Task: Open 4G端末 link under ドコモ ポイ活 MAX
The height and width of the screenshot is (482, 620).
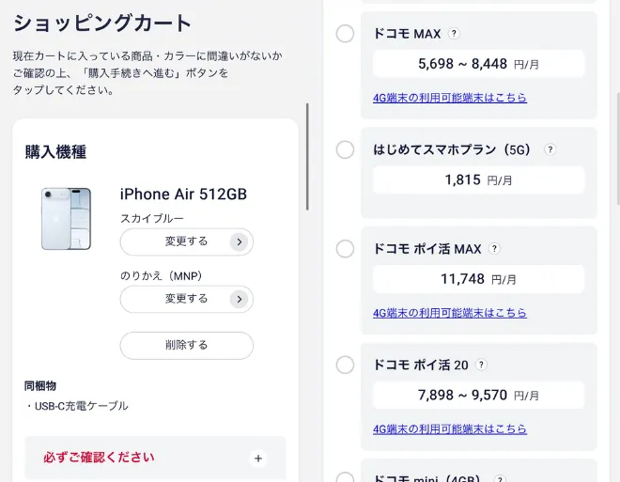Action: point(449,313)
